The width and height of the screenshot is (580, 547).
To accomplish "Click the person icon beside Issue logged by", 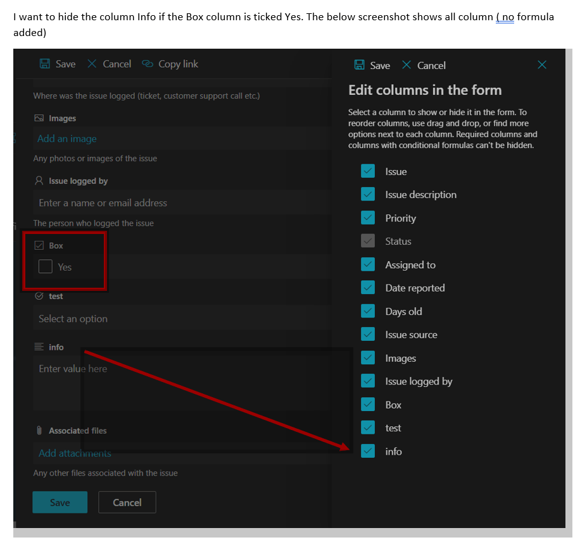I will point(39,181).
